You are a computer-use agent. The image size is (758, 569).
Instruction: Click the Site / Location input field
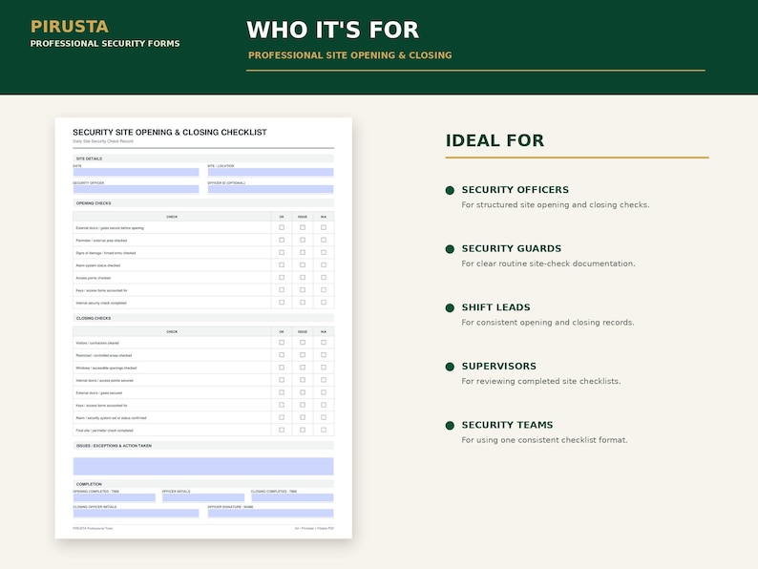[271, 172]
